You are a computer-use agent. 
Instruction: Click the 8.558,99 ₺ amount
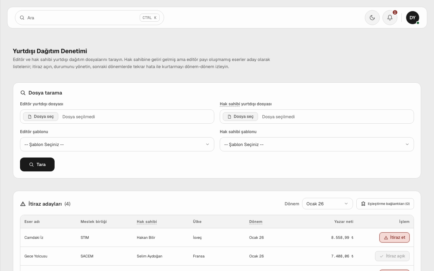pyautogui.click(x=342, y=237)
